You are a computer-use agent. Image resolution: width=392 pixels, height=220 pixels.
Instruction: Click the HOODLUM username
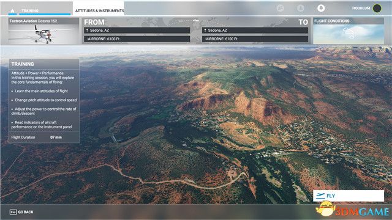point(361,8)
